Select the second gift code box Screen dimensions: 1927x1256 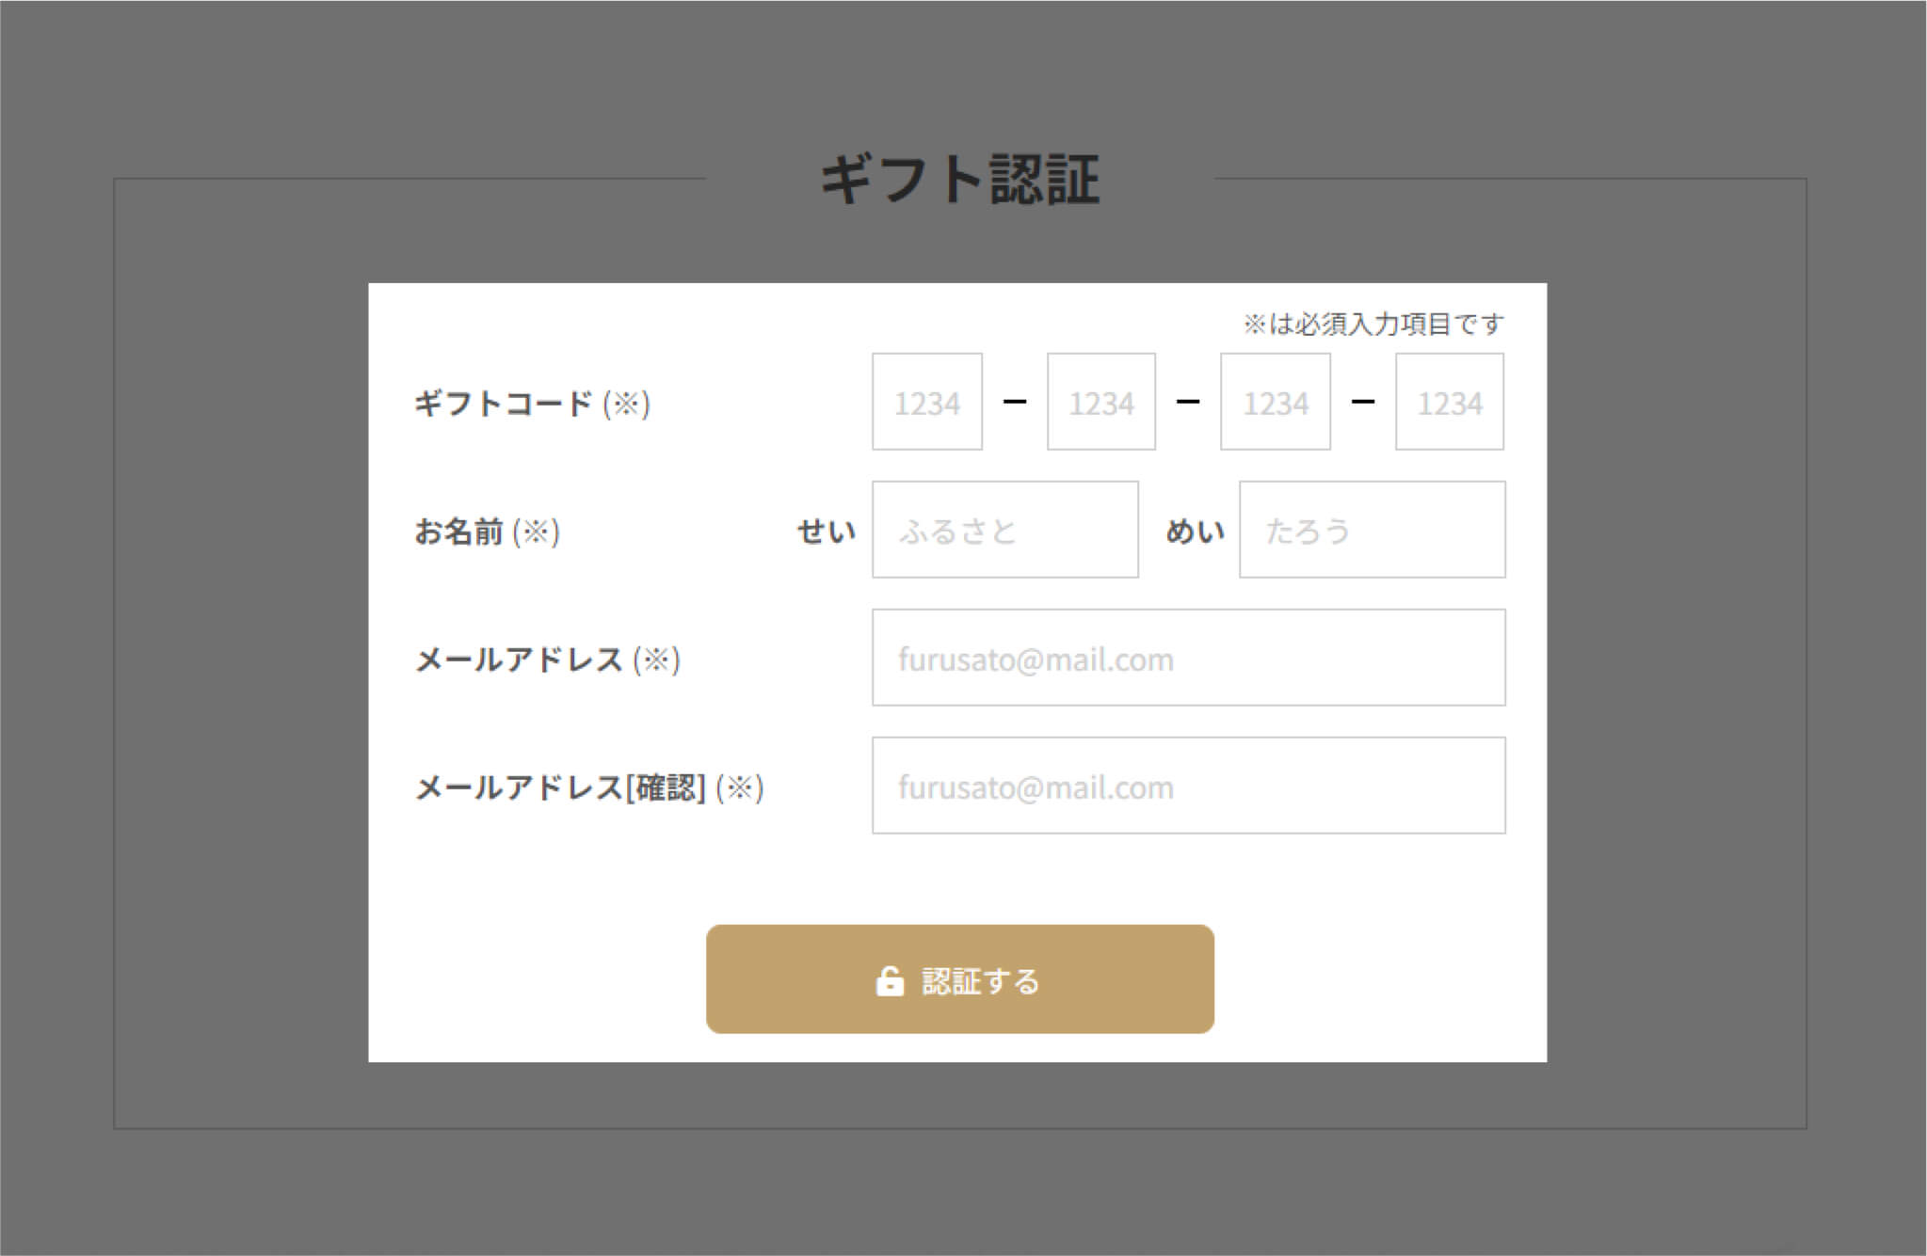click(x=1100, y=402)
